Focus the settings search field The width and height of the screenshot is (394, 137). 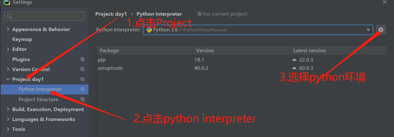tap(45, 16)
